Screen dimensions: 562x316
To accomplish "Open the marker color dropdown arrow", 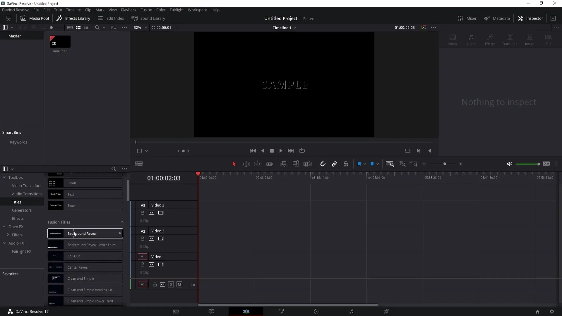I will [x=378, y=164].
